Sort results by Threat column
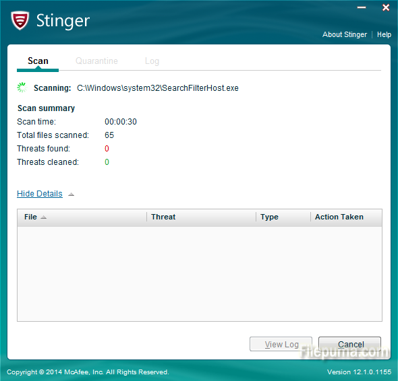This screenshot has width=398, height=381. tap(201, 217)
